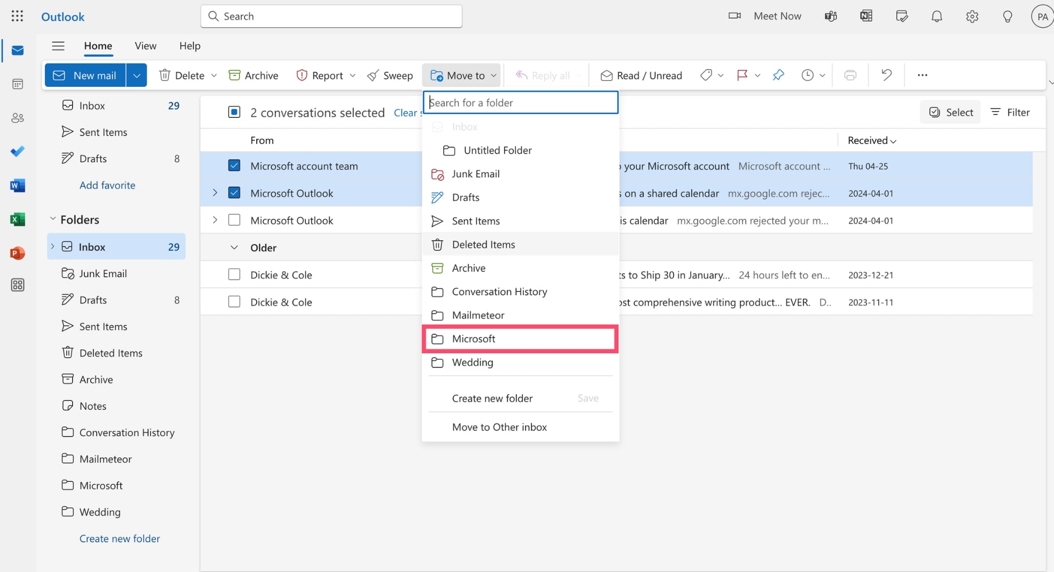Toggle the Select mode button
1054x572 pixels.
point(950,112)
